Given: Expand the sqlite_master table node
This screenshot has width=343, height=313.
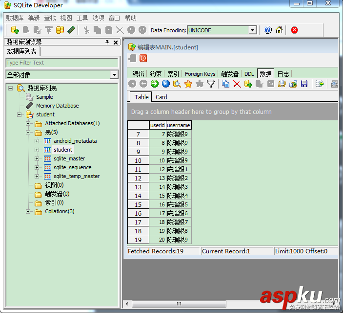Looking at the screenshot, I should coord(37,158).
